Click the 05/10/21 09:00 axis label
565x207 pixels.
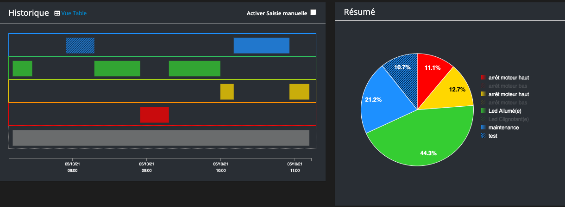click(146, 167)
